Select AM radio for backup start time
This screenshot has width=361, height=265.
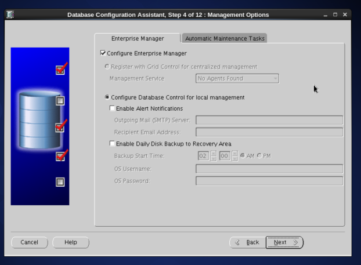243,156
